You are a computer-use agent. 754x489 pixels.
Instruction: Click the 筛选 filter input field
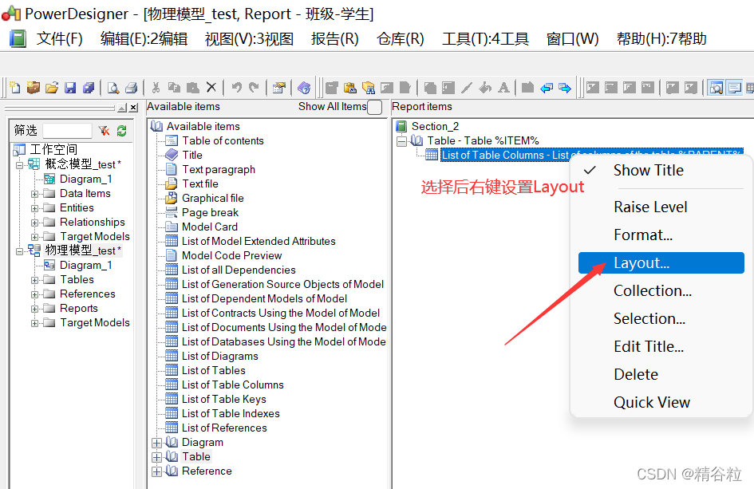click(67, 130)
